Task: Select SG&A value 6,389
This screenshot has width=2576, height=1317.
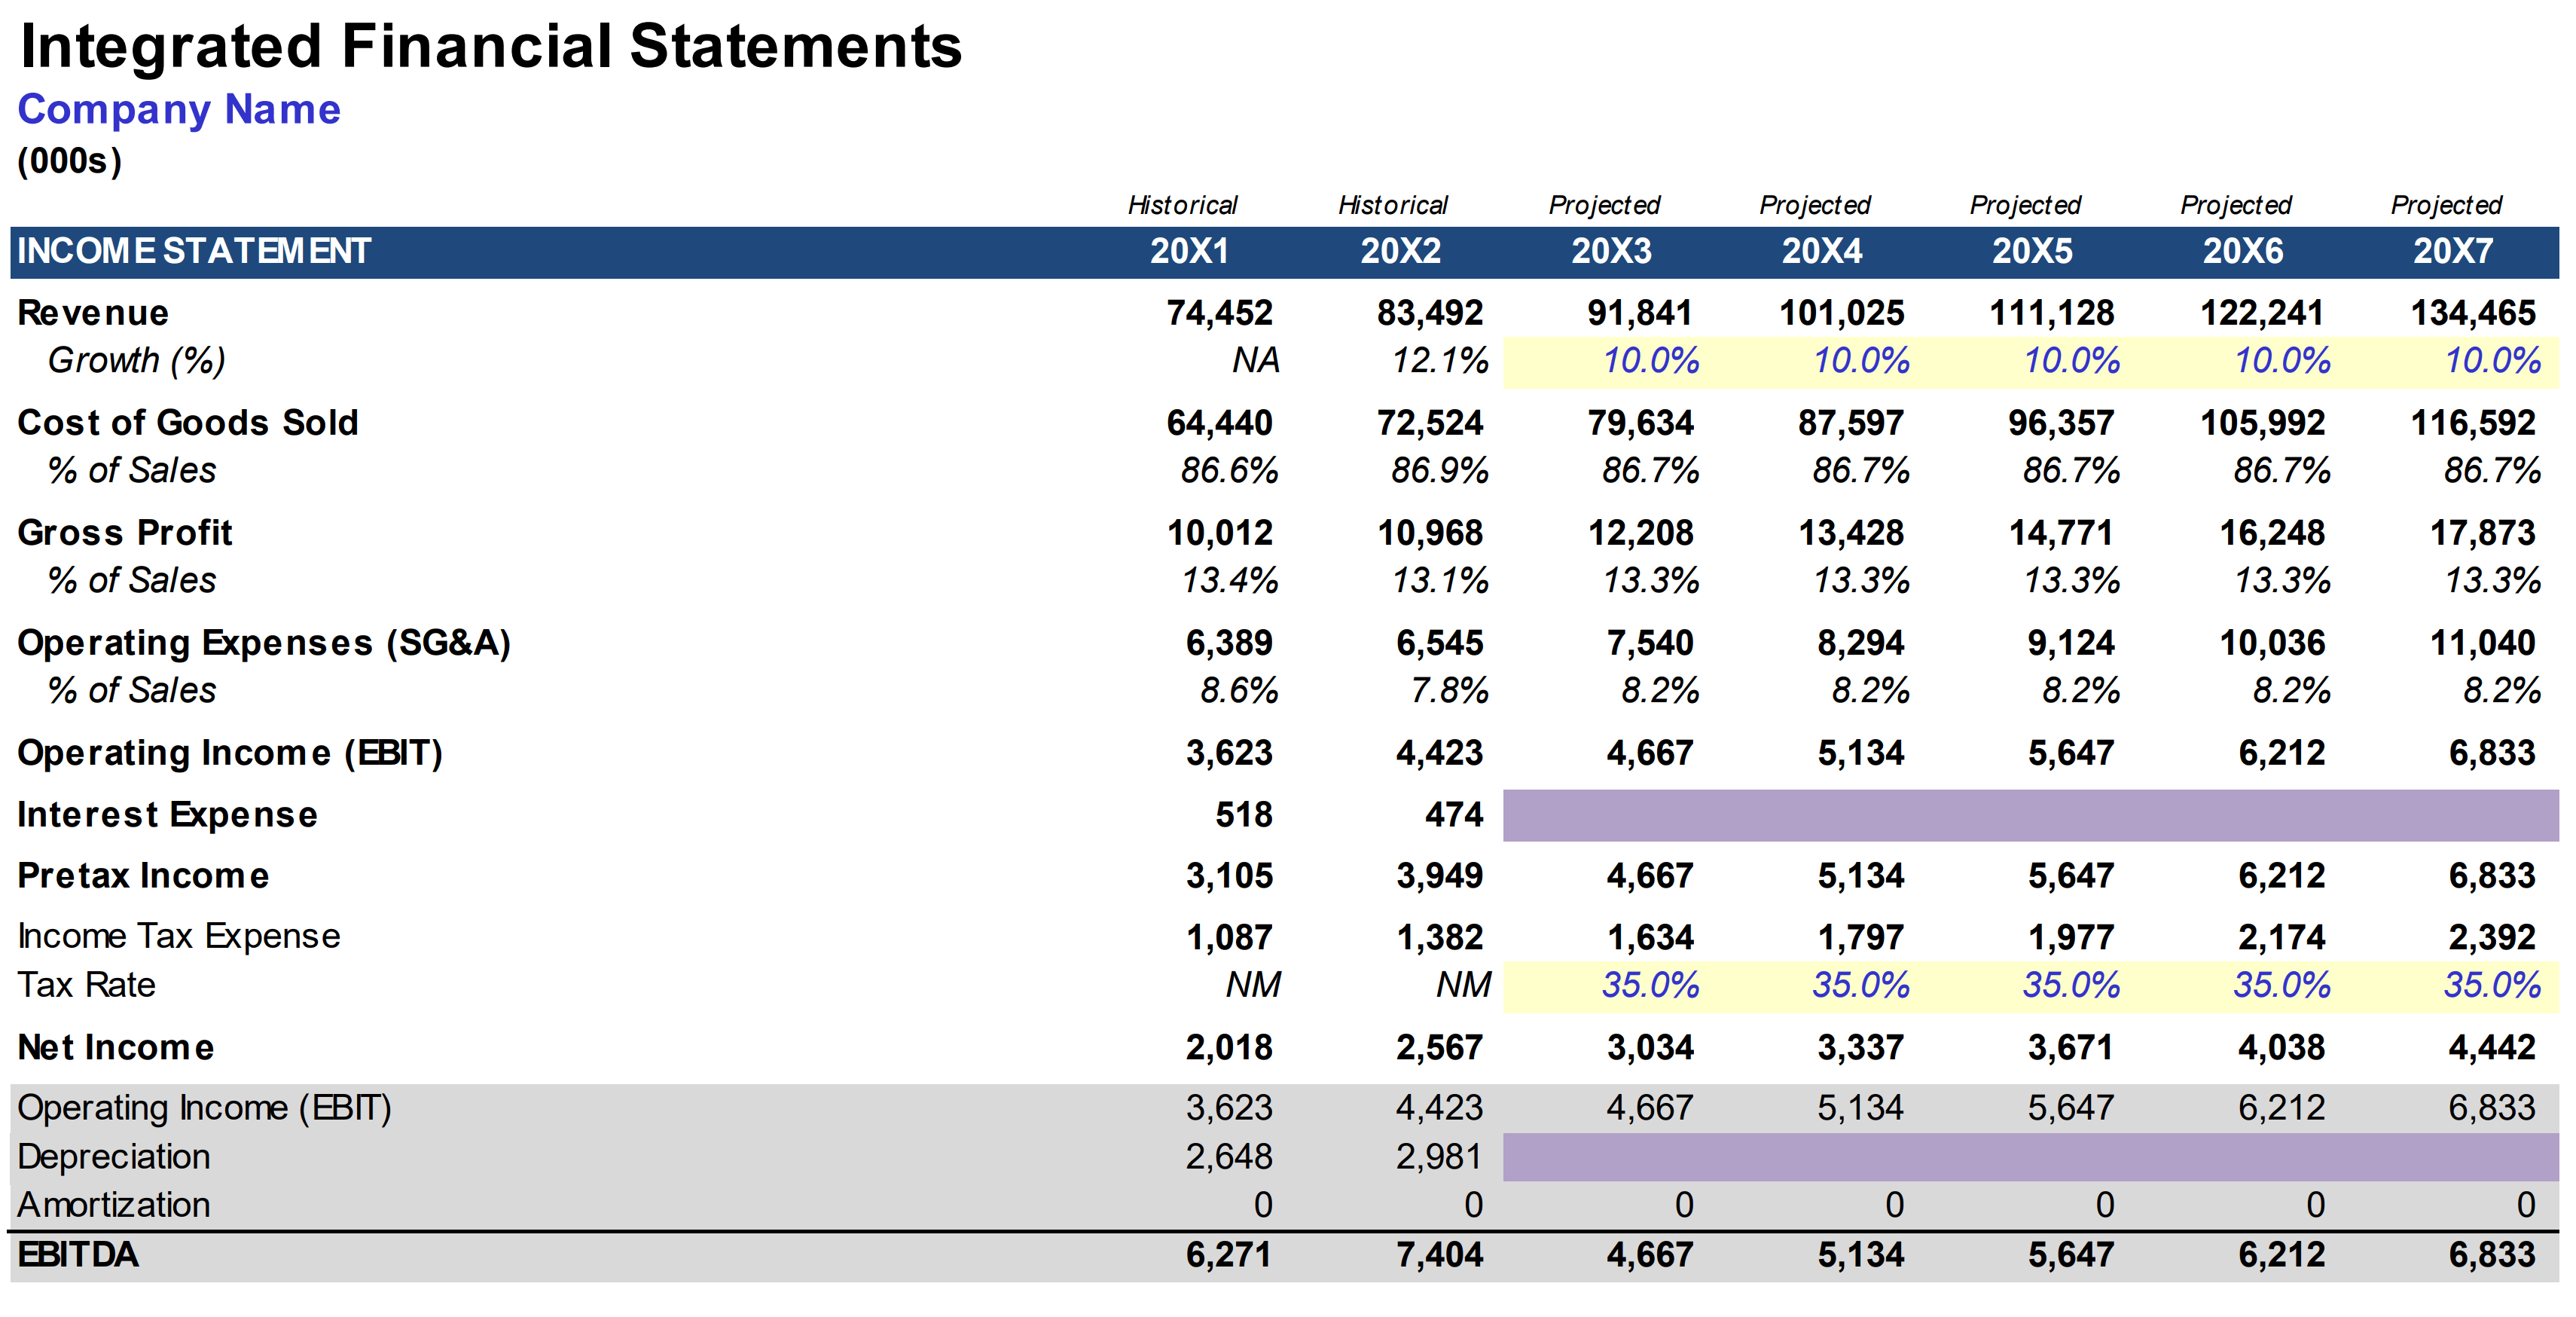Action: tap(1229, 643)
